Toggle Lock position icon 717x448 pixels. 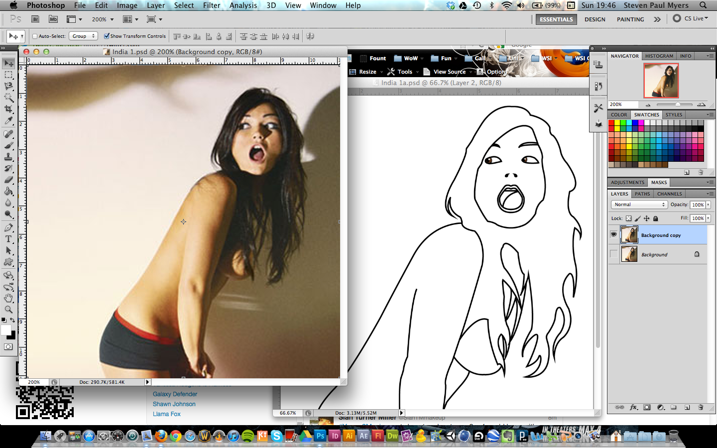646,218
